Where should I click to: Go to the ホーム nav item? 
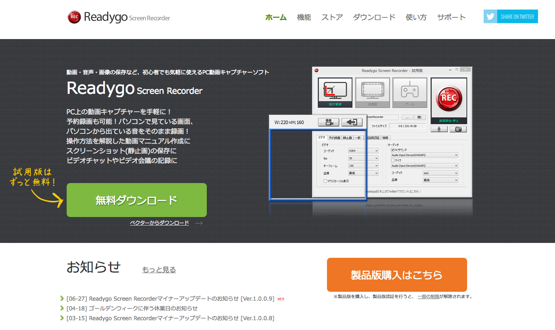(276, 17)
